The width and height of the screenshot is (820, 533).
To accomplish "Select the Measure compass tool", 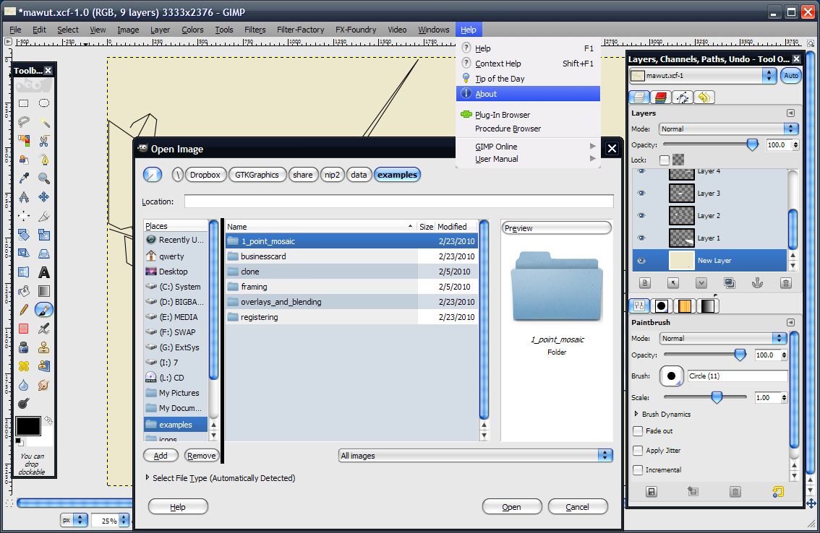I will tap(24, 197).
